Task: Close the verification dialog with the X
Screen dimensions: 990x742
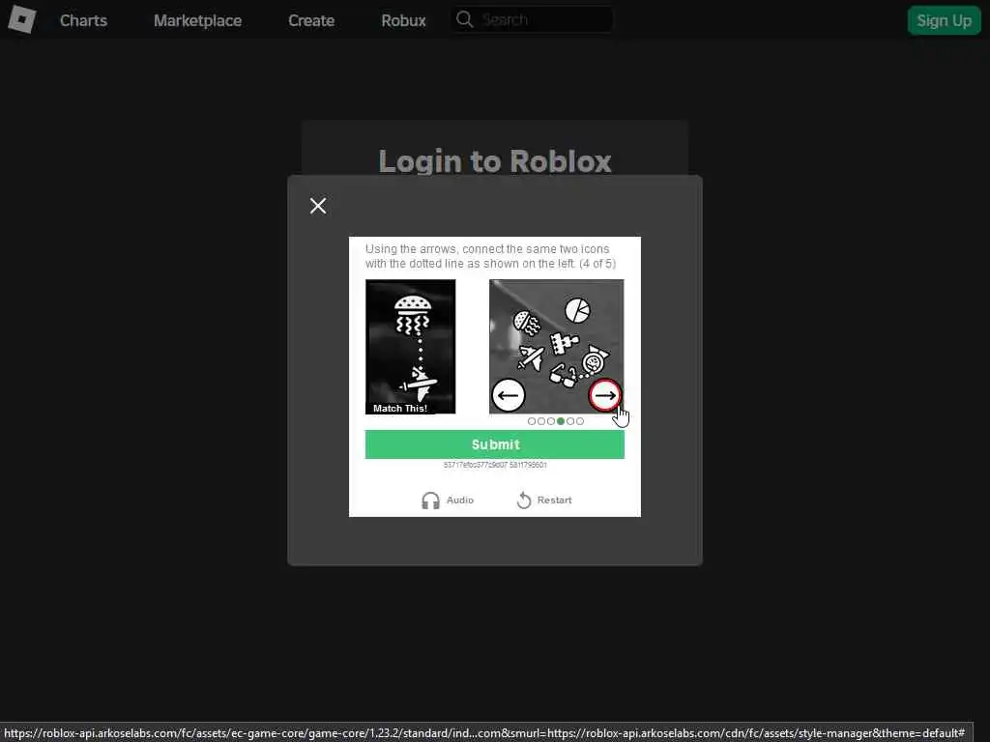Action: (x=318, y=206)
